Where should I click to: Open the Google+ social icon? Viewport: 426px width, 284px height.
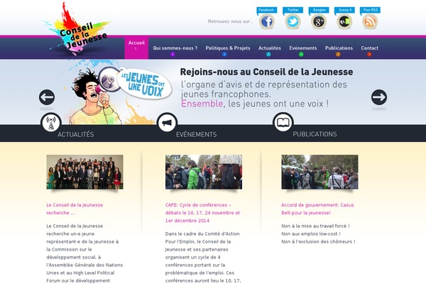[318, 21]
